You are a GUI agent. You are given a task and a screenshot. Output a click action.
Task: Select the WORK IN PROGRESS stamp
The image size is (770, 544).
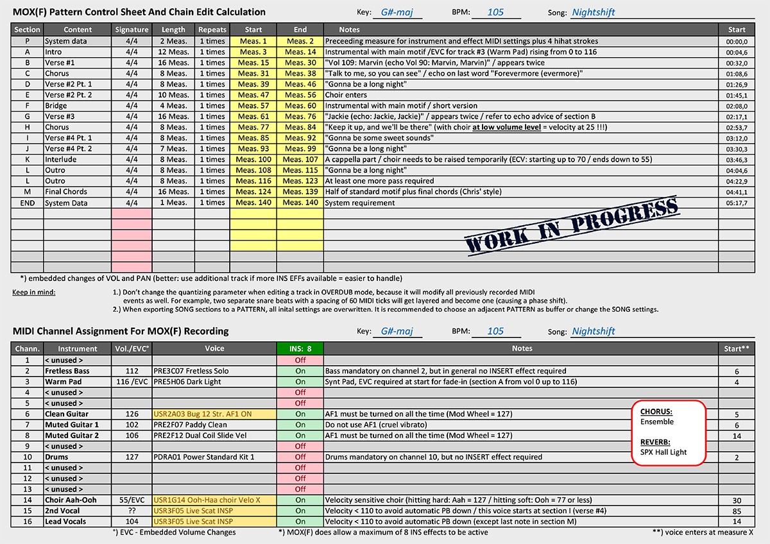pyautogui.click(x=572, y=226)
